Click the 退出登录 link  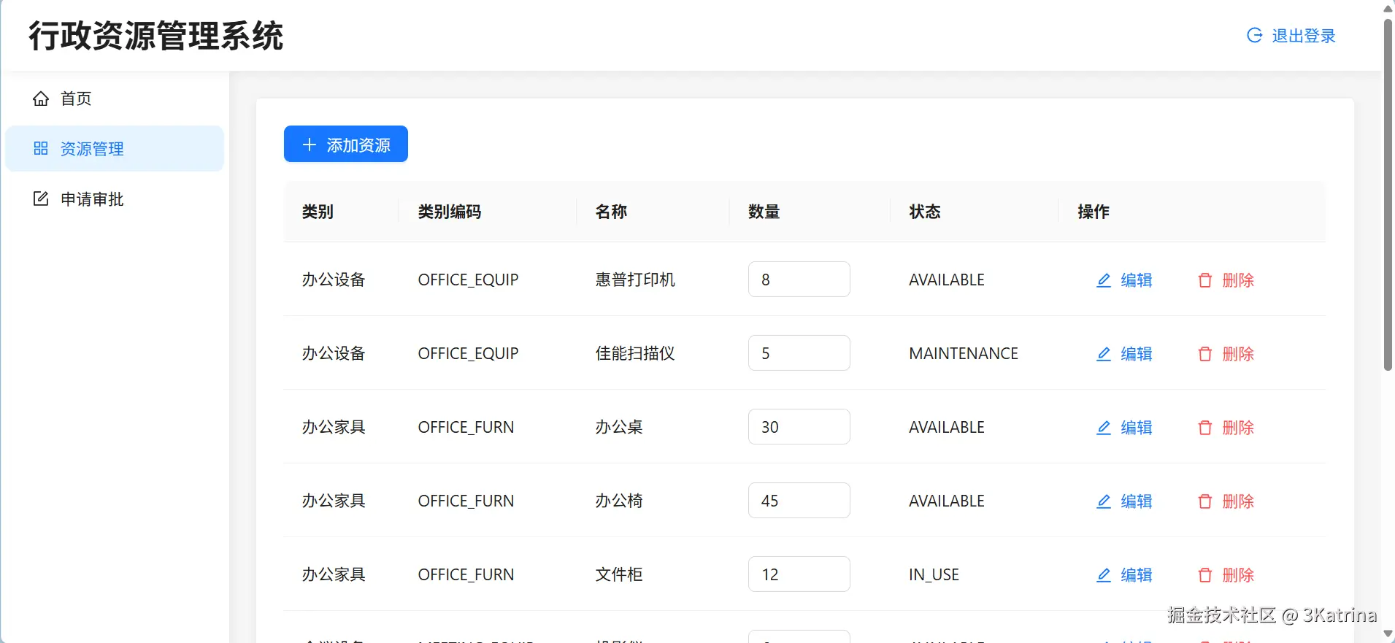click(1291, 36)
